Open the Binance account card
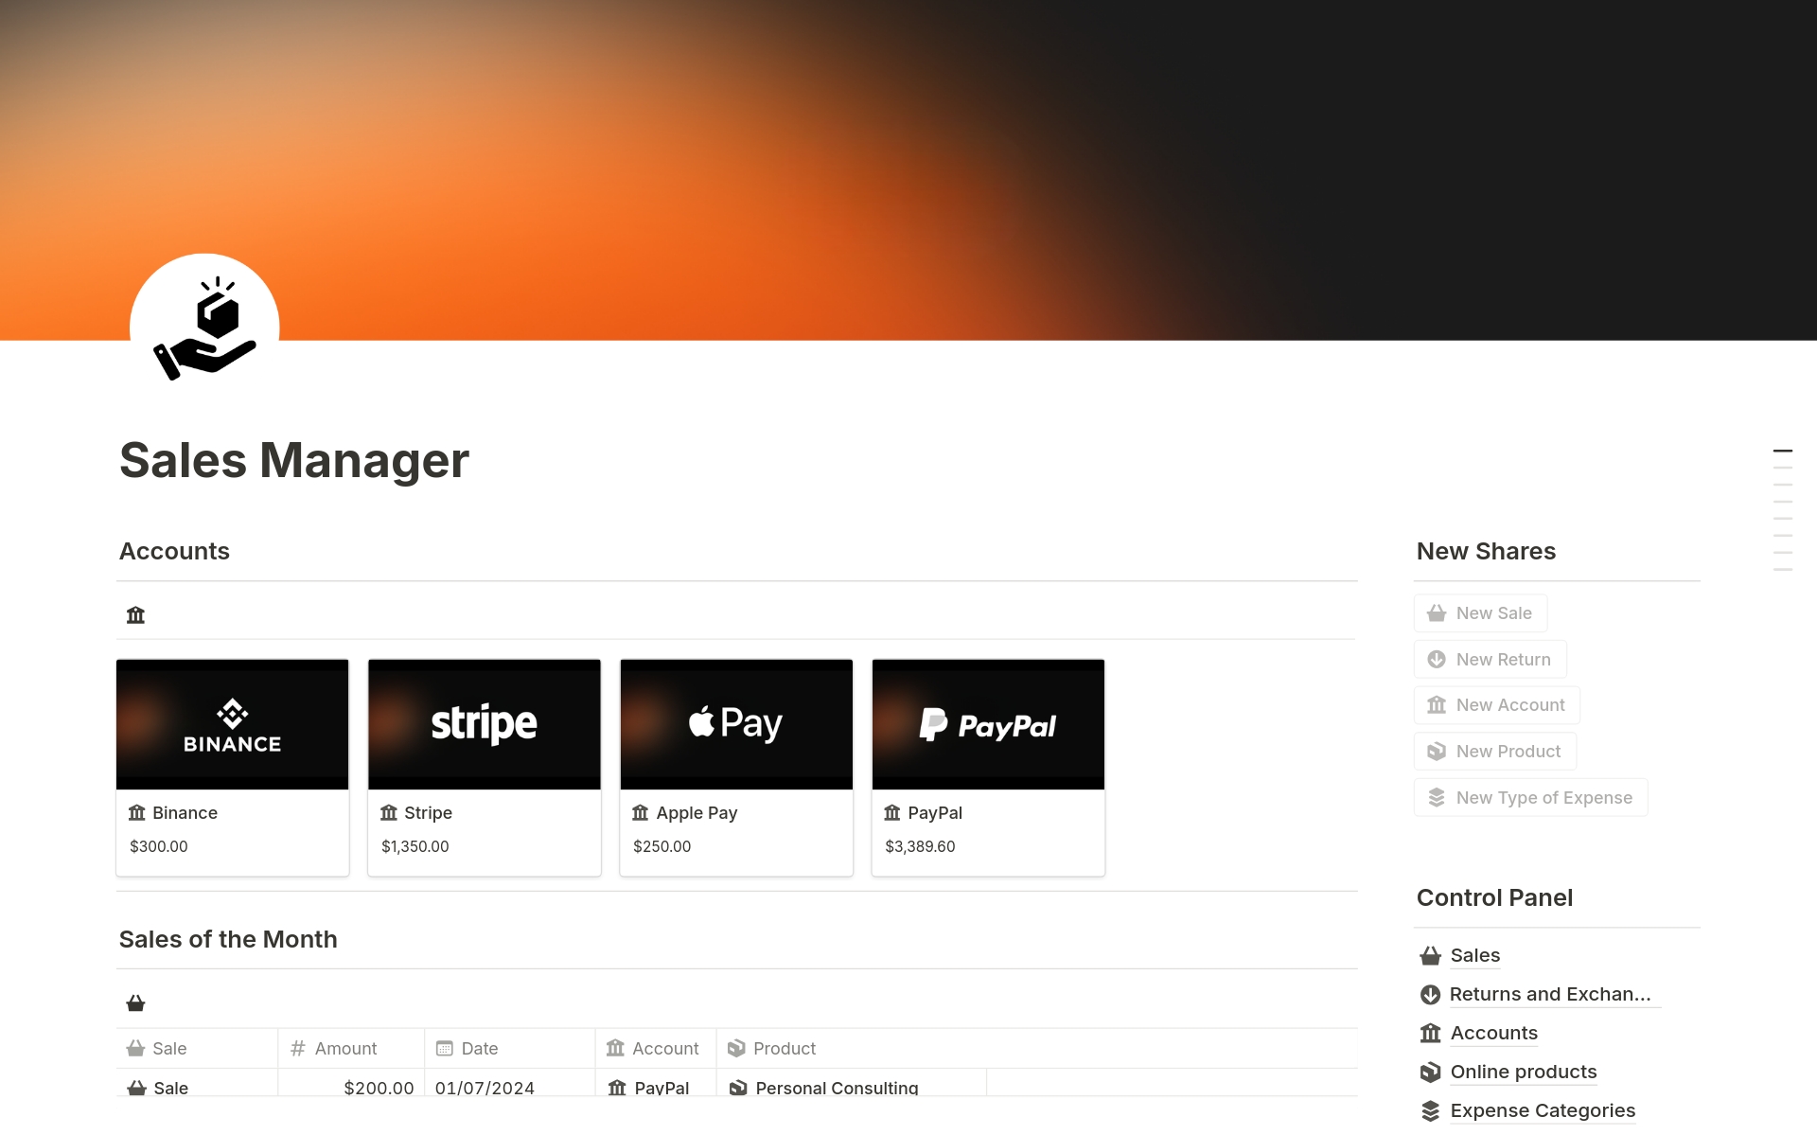 [232, 767]
